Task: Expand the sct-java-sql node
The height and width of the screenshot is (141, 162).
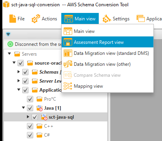Action: pos(28,117)
